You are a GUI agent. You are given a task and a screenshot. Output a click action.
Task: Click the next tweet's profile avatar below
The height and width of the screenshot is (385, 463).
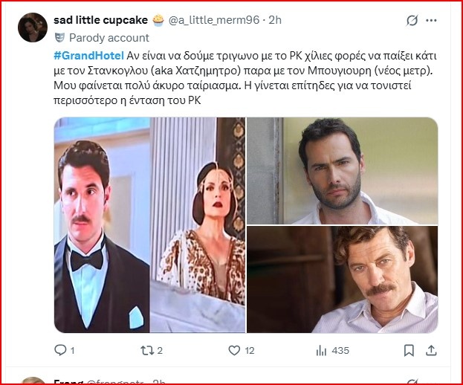33,381
